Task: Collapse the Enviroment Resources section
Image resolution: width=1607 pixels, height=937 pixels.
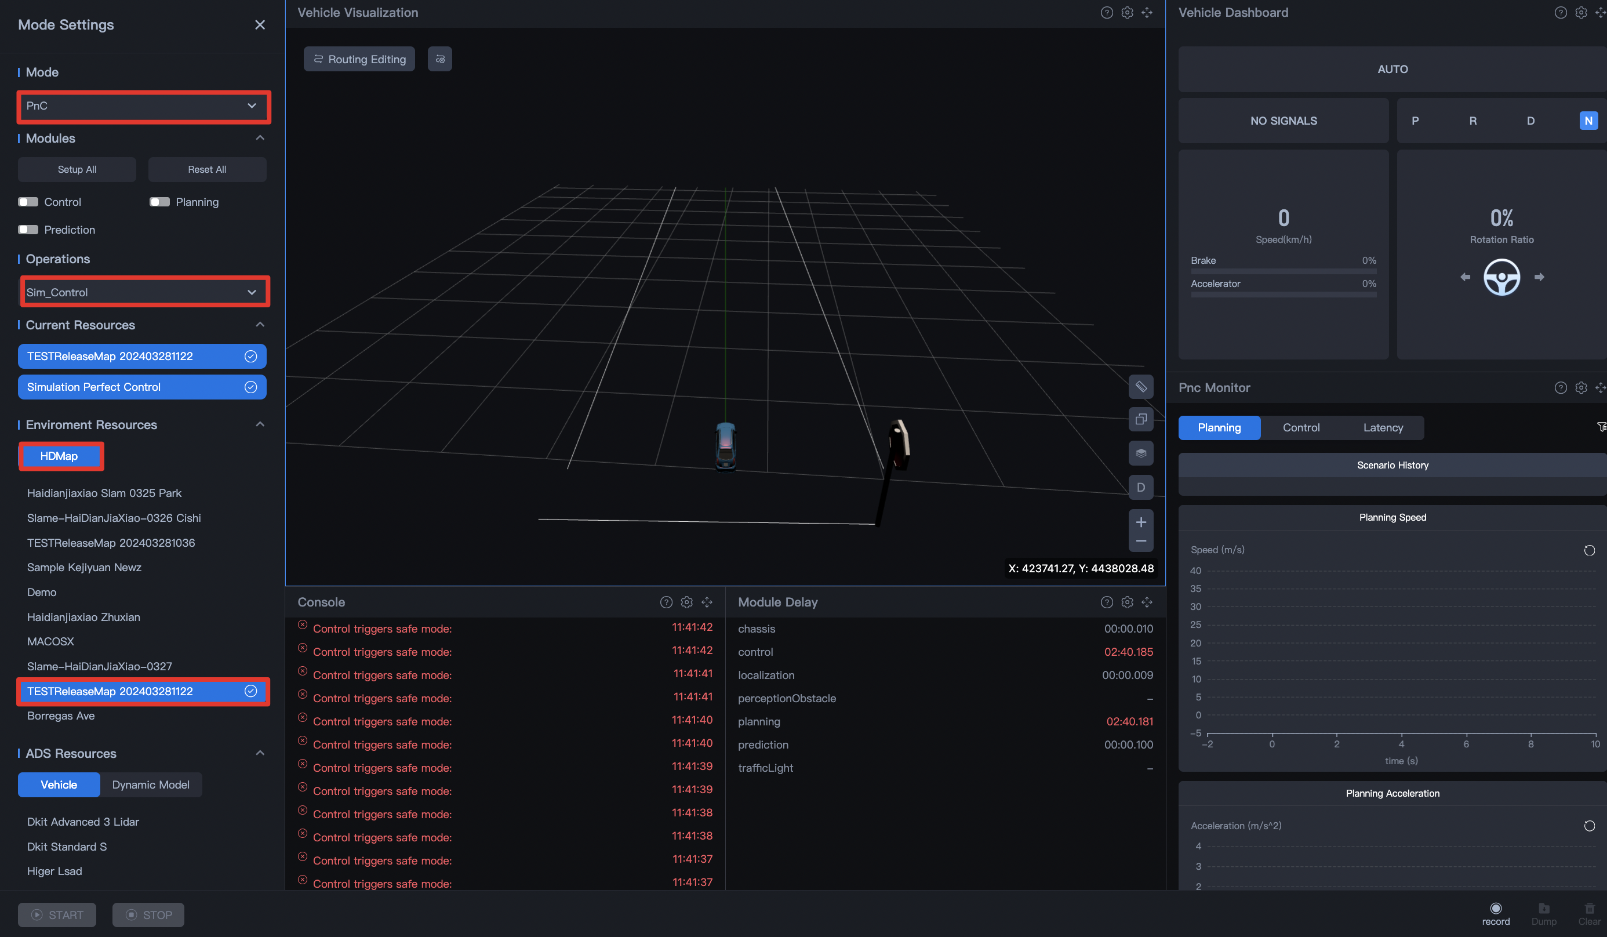Action: 260,424
